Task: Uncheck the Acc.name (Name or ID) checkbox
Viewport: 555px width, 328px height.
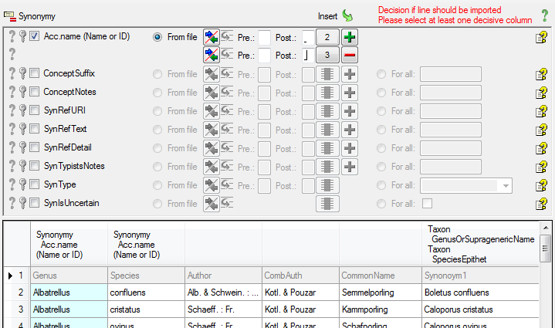Action: [x=35, y=36]
